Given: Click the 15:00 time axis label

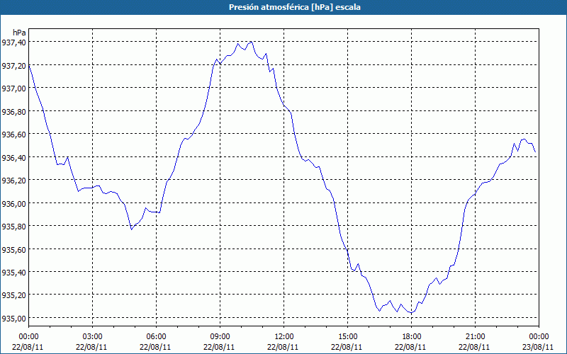Looking at the screenshot, I should click(347, 336).
